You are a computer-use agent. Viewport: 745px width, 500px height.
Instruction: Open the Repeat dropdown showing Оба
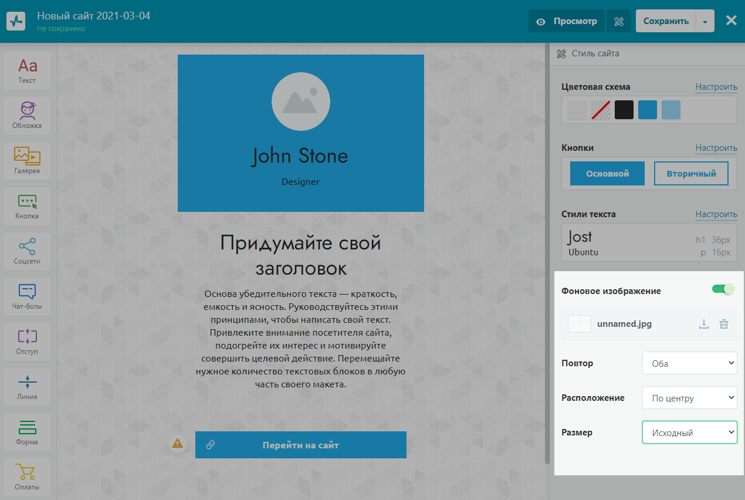(x=689, y=363)
